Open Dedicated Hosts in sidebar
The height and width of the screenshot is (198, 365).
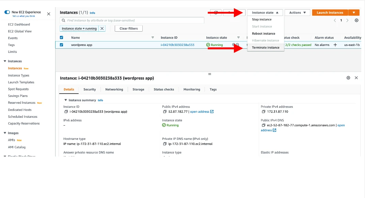[x=19, y=110]
